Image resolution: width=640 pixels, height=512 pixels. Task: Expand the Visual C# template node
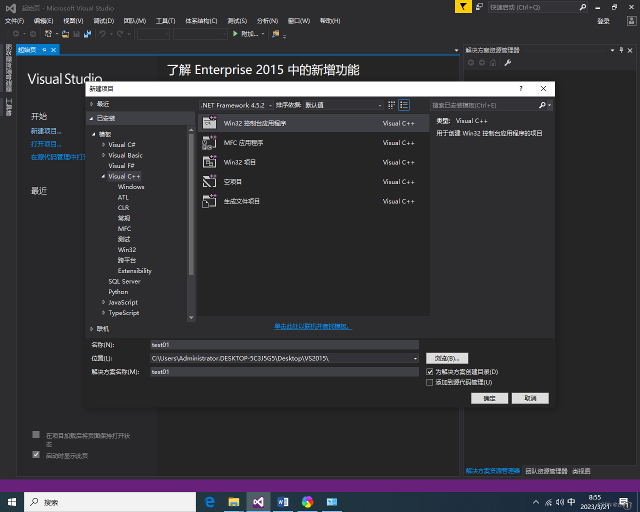click(103, 144)
